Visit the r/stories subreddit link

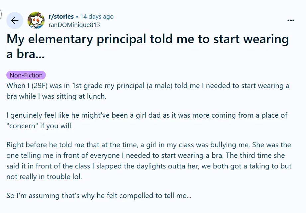pyautogui.click(x=61, y=16)
